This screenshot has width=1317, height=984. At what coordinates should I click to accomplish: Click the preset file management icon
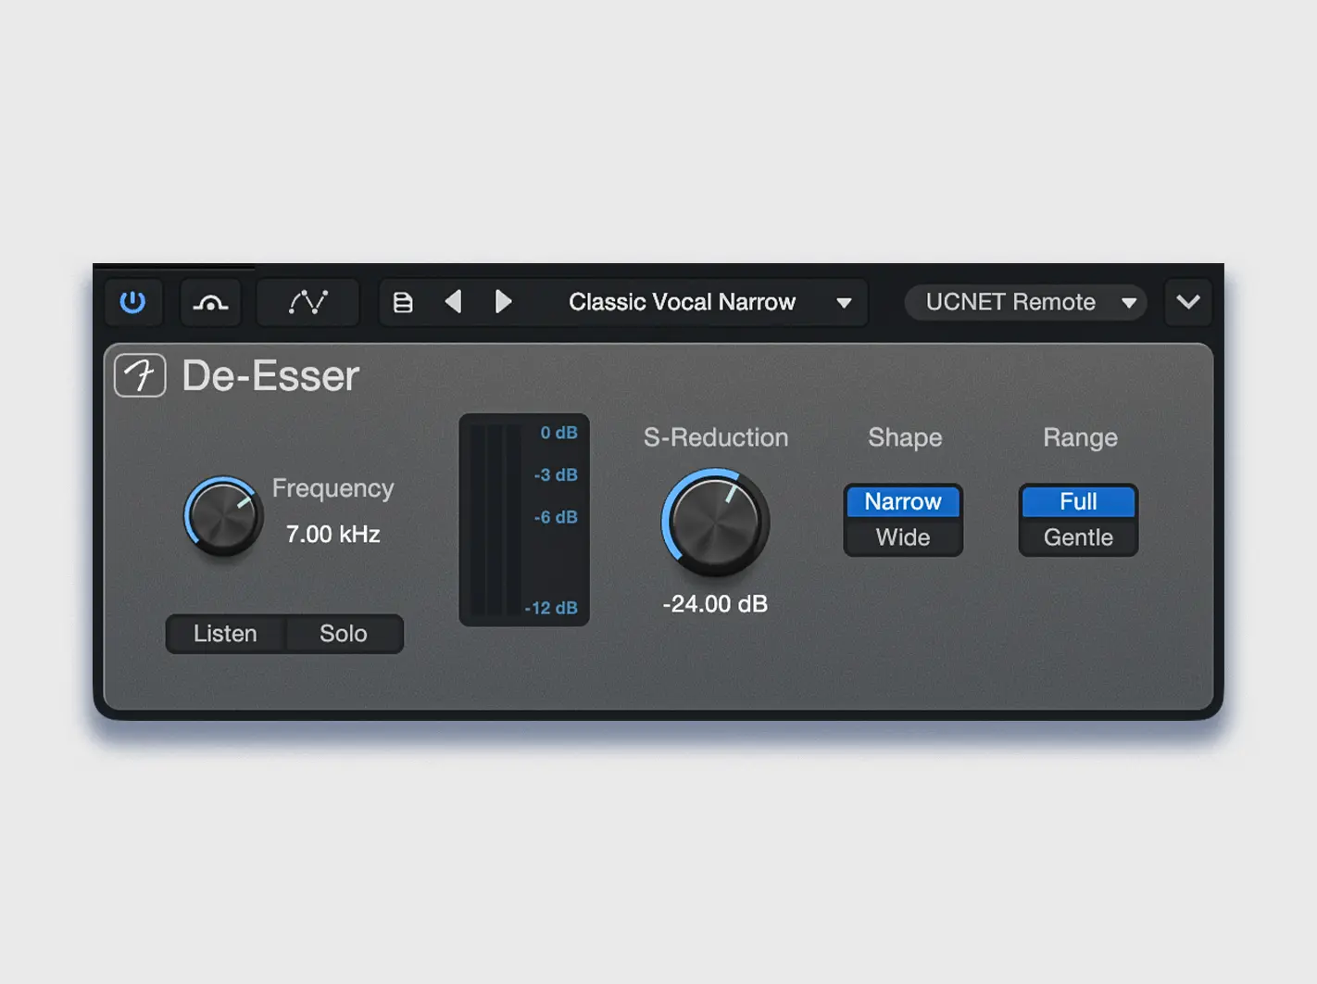403,301
